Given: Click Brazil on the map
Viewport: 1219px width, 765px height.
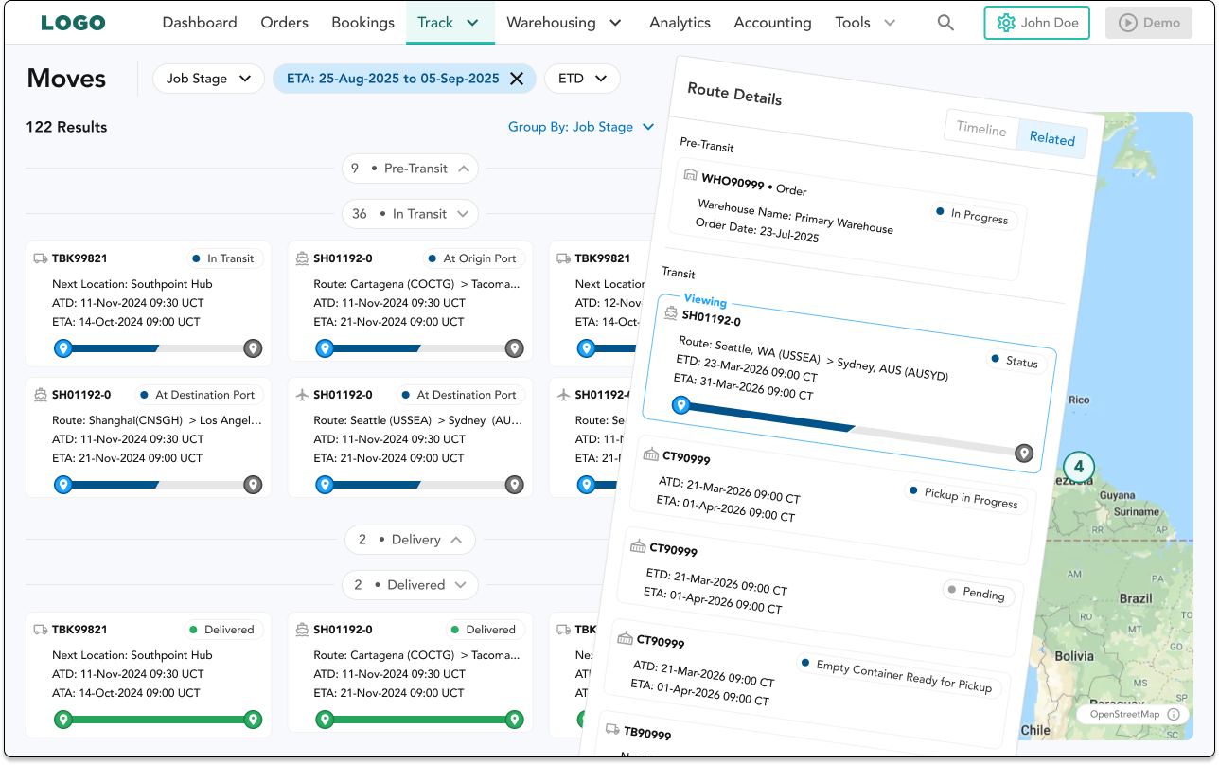Looking at the screenshot, I should (x=1135, y=598).
